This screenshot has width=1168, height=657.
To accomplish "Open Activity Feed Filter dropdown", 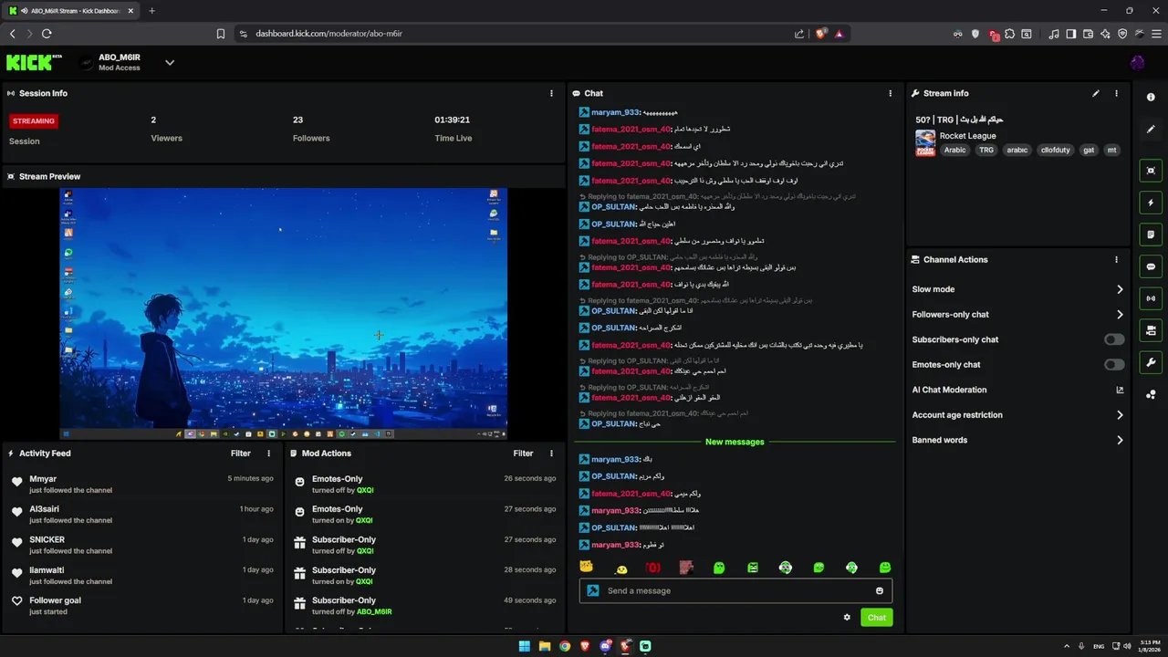I will [240, 453].
